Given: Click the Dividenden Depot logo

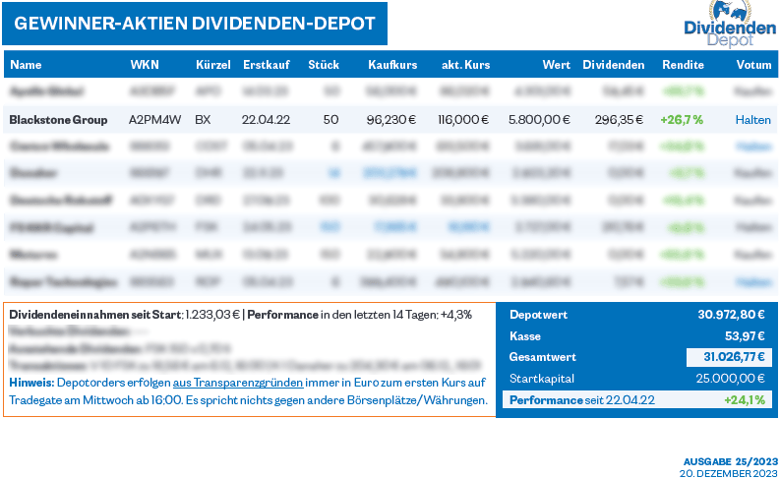Looking at the screenshot, I should pyautogui.click(x=730, y=24).
